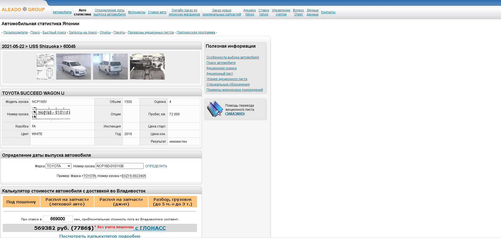
Task: Open the Мотоциклы menu item
Action: pyautogui.click(x=137, y=12)
